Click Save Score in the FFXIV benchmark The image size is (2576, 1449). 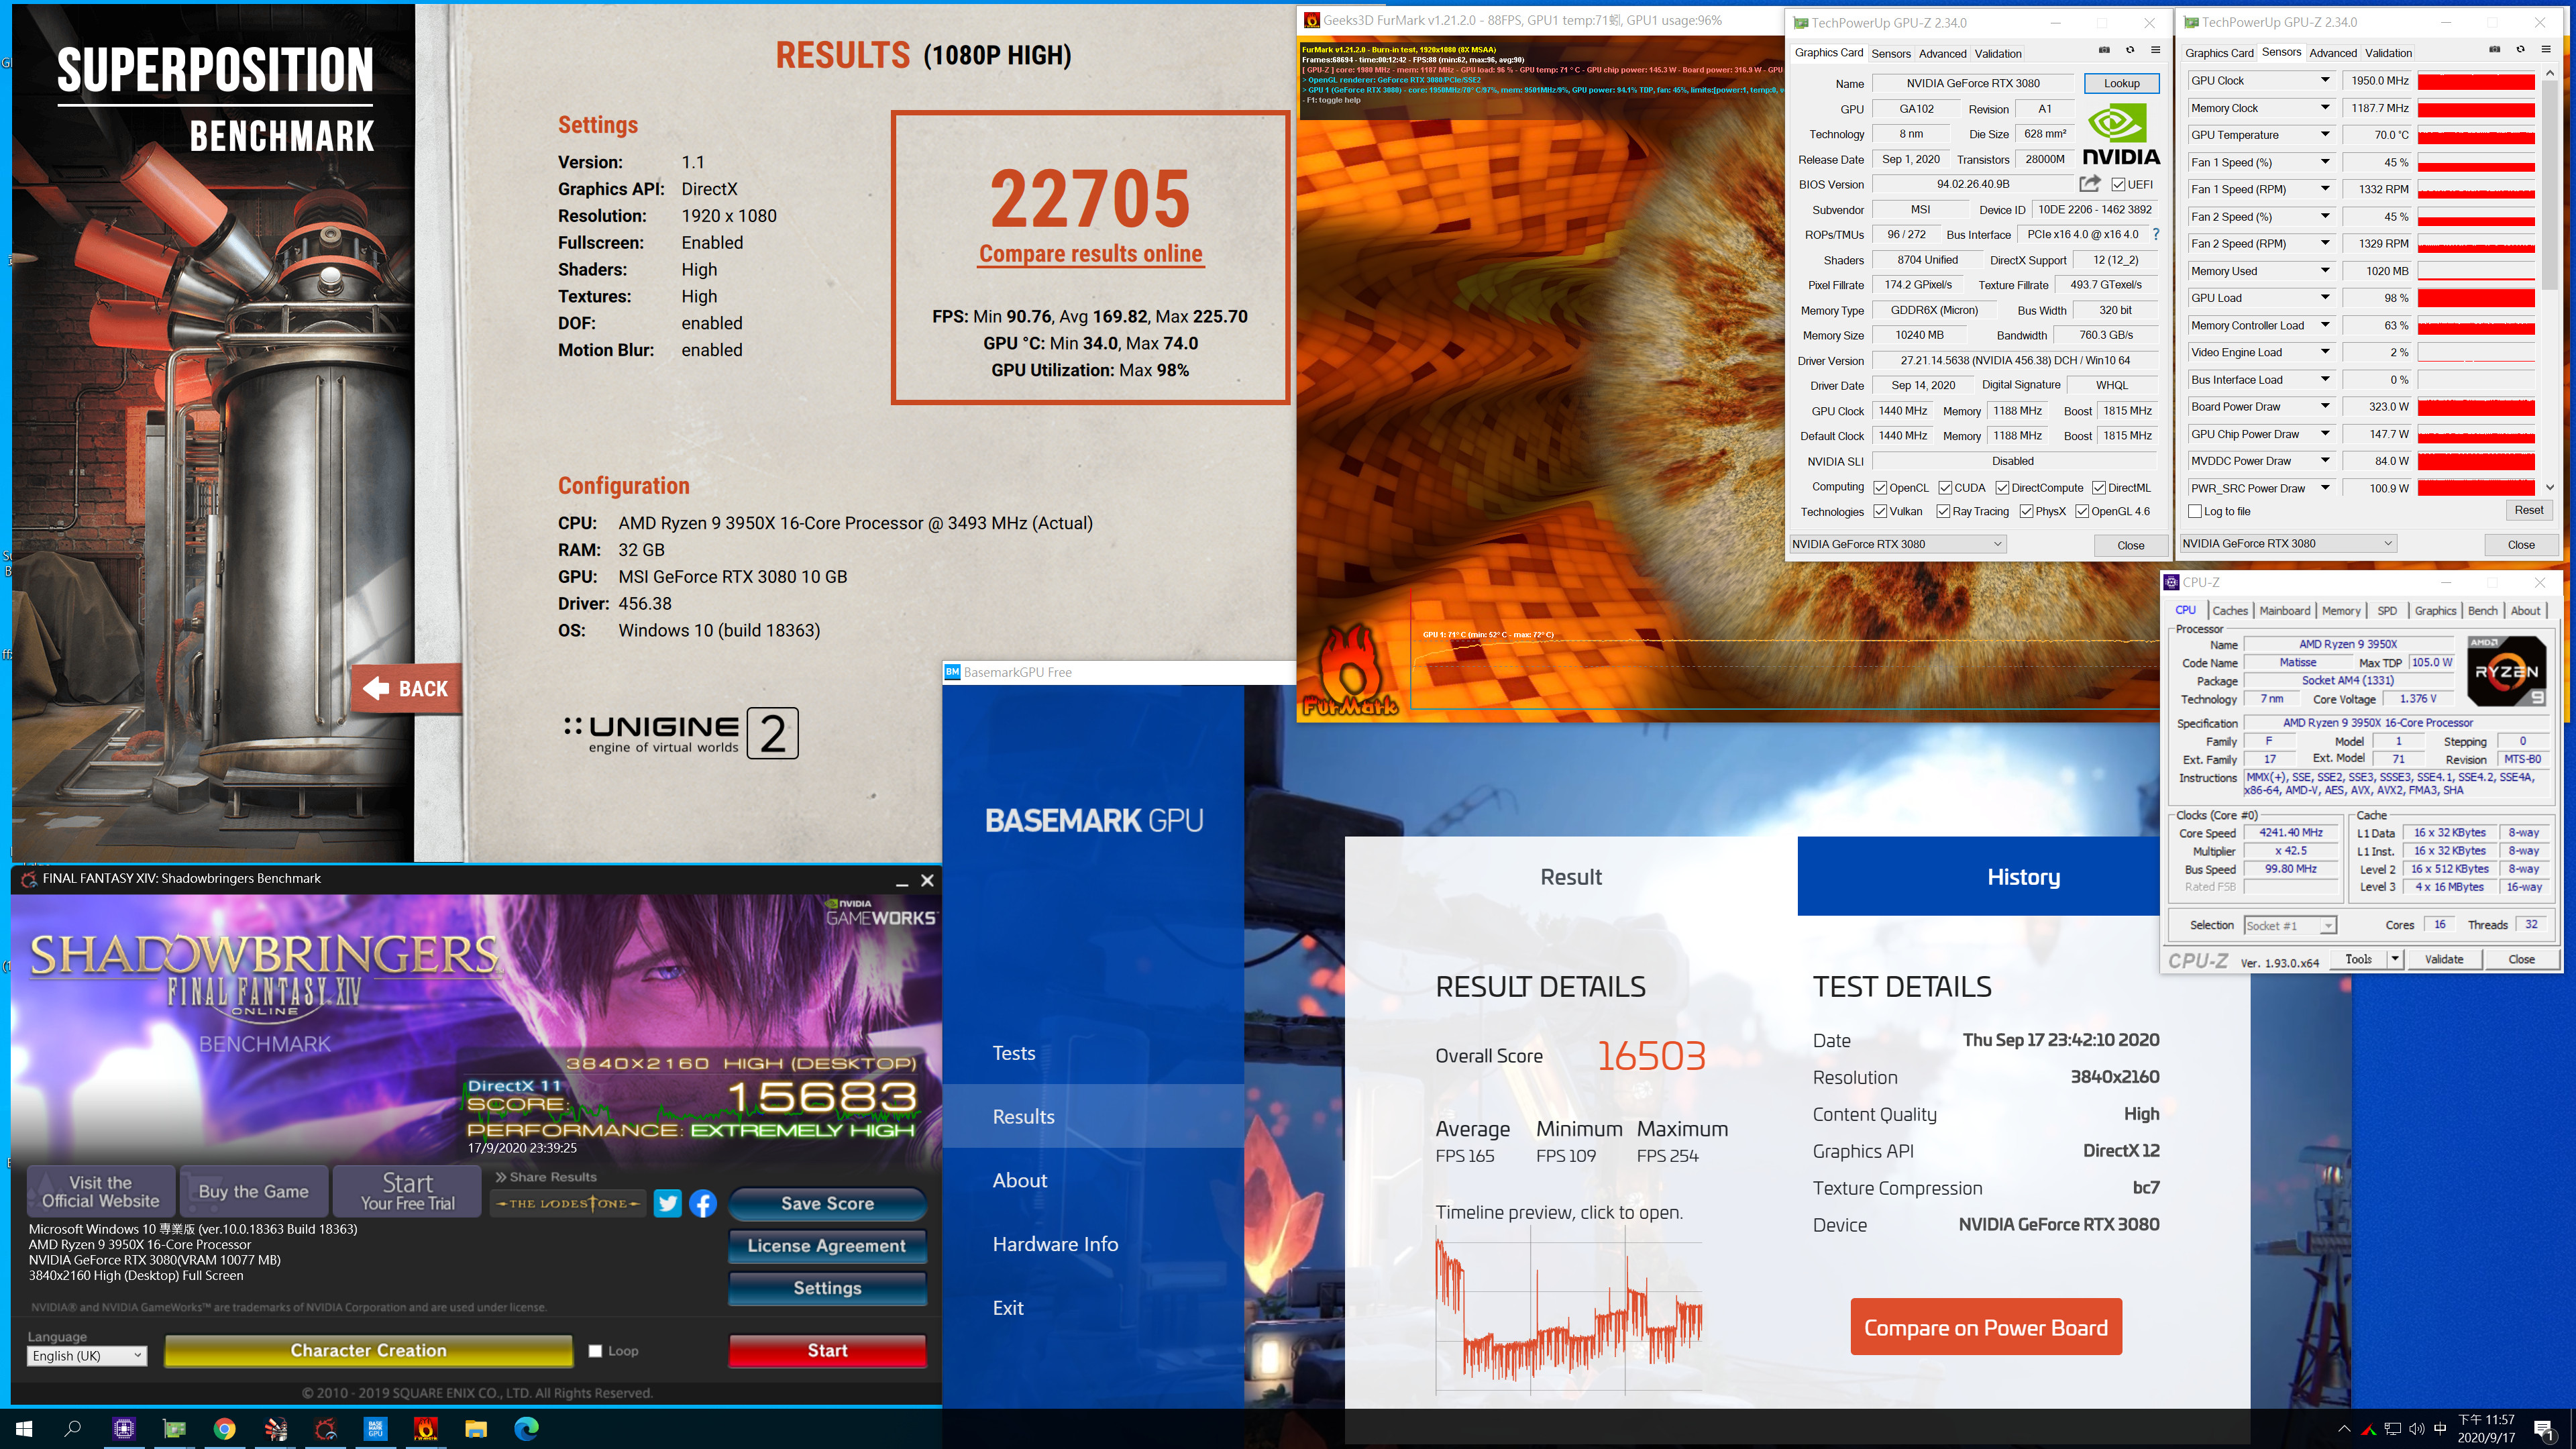point(827,1204)
